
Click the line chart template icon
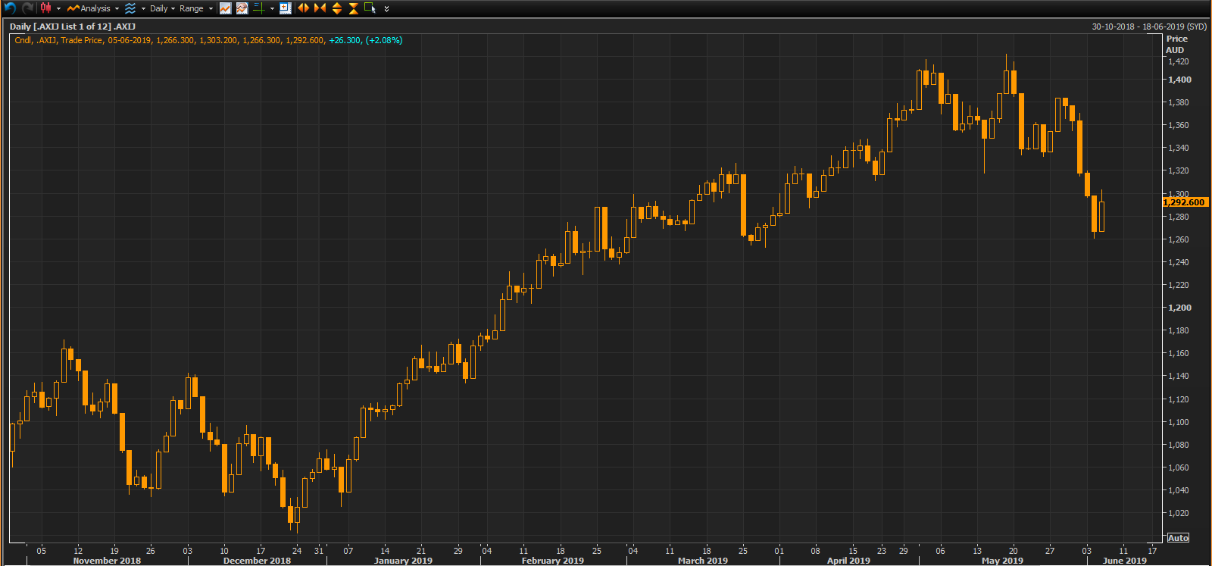pos(225,8)
